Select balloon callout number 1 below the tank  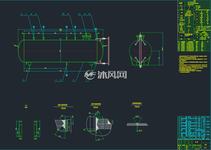point(86,80)
